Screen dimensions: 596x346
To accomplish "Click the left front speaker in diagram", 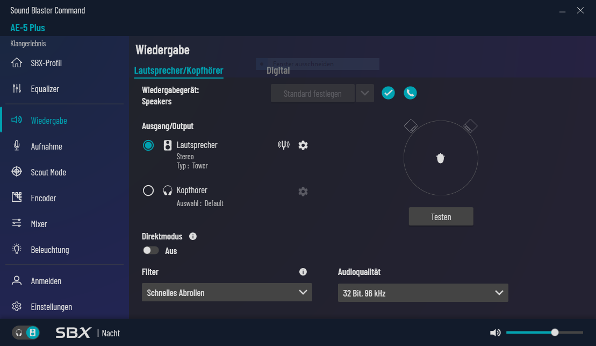I will click(x=411, y=126).
